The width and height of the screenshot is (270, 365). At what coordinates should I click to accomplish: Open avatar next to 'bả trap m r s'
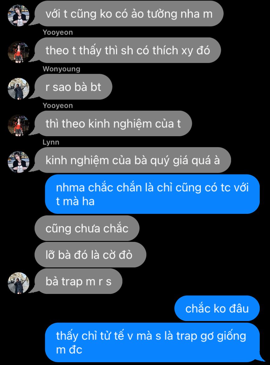coord(19,283)
